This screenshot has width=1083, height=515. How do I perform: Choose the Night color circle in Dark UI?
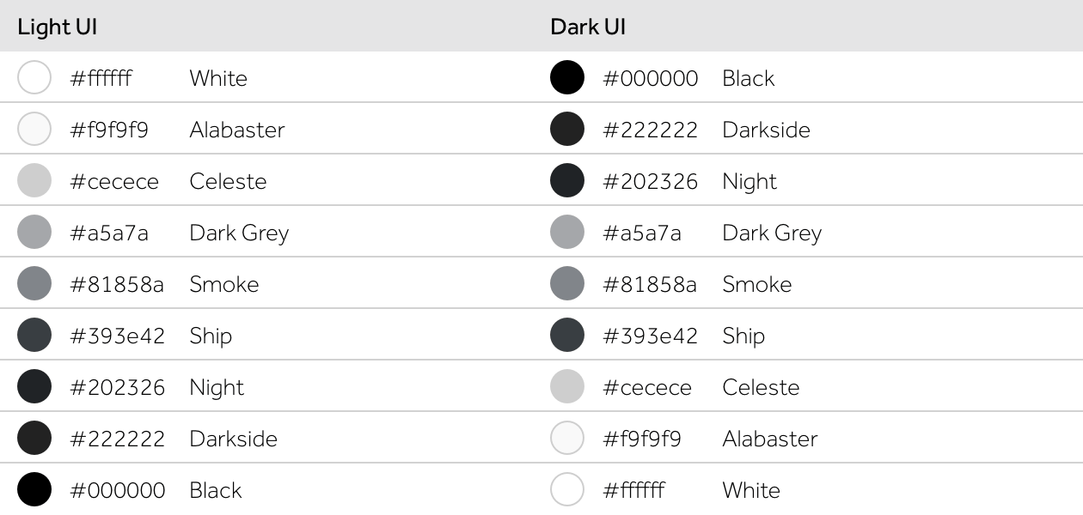point(567,180)
